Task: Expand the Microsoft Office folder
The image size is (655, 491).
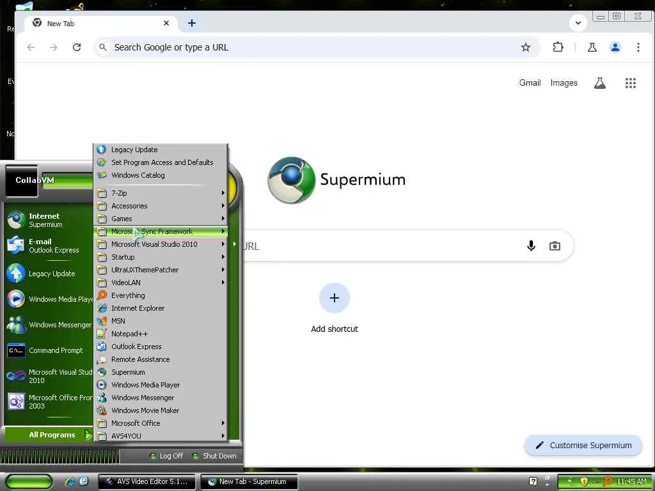Action: click(x=161, y=423)
